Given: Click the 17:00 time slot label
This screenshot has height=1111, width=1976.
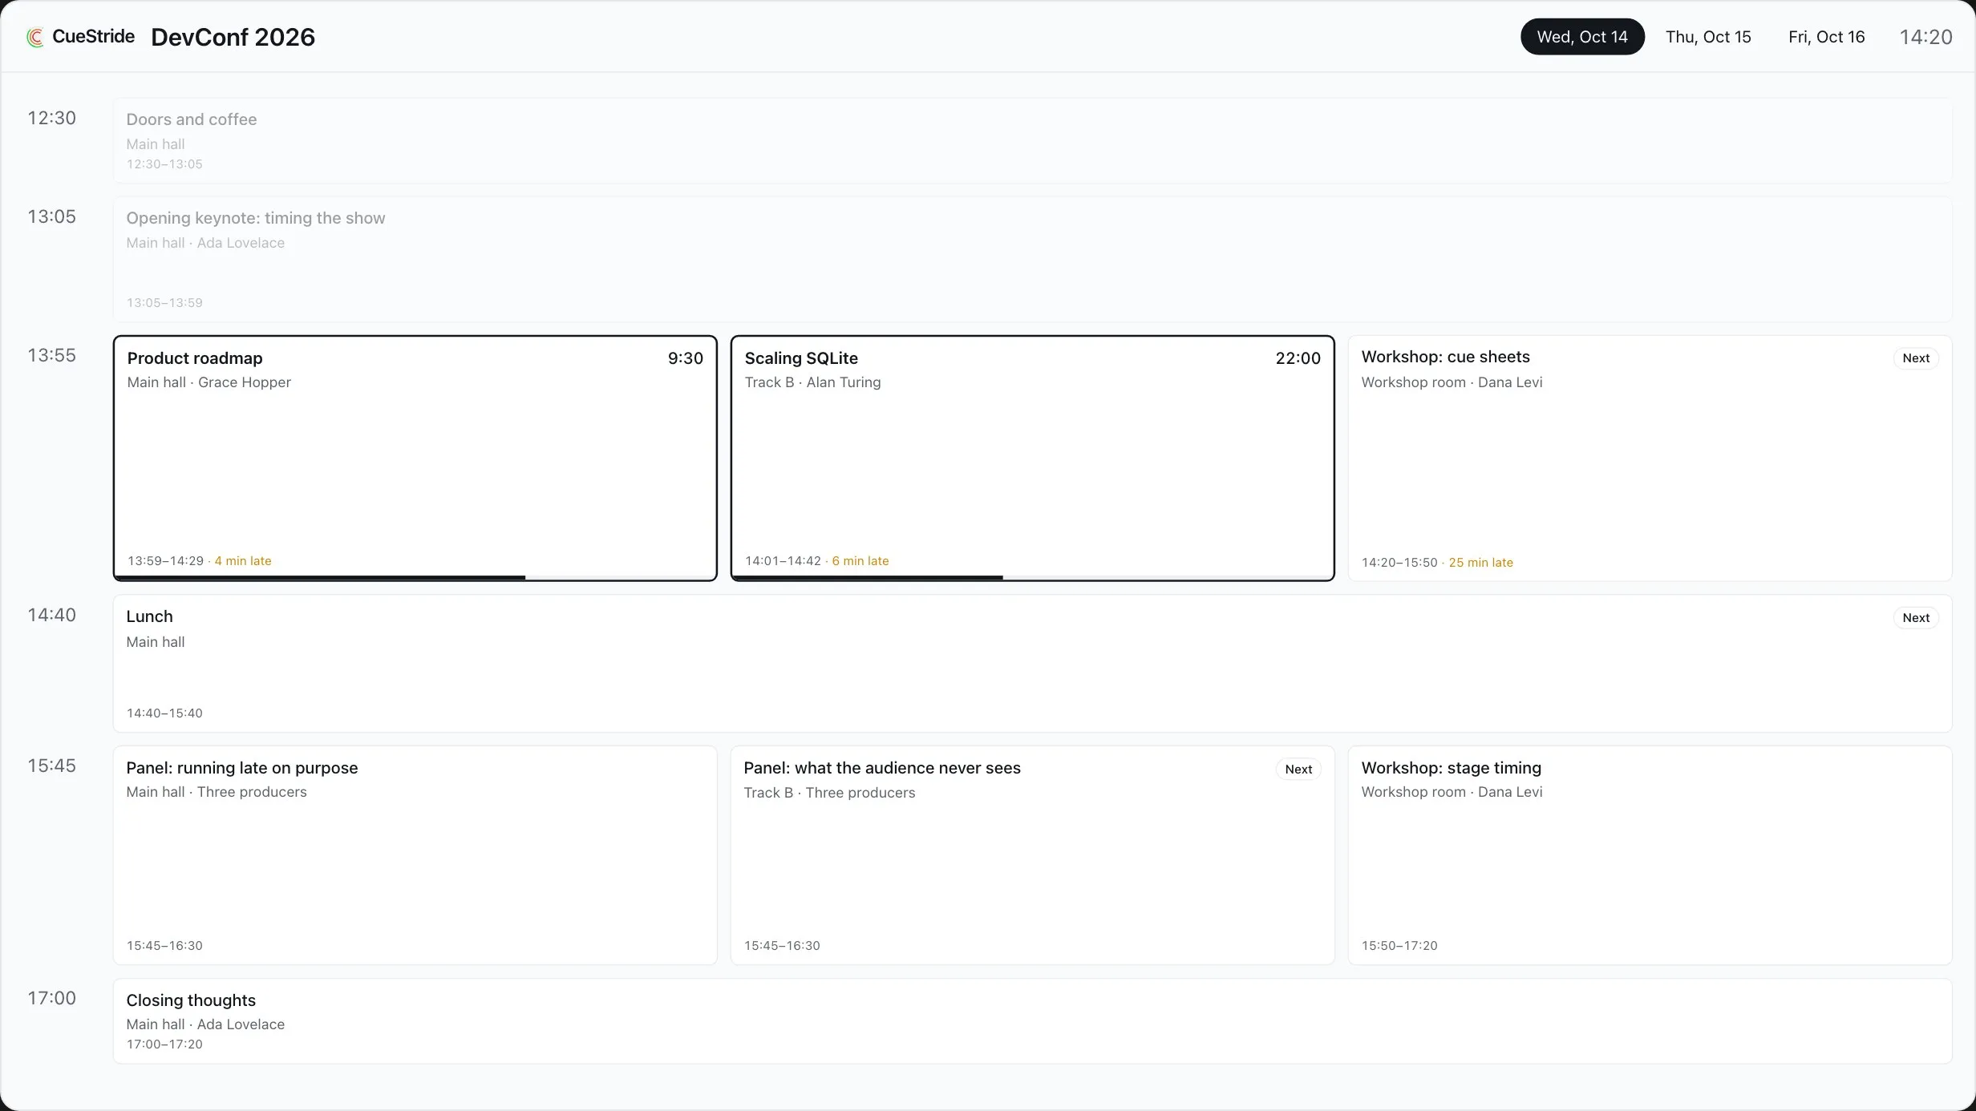Looking at the screenshot, I should 51,998.
